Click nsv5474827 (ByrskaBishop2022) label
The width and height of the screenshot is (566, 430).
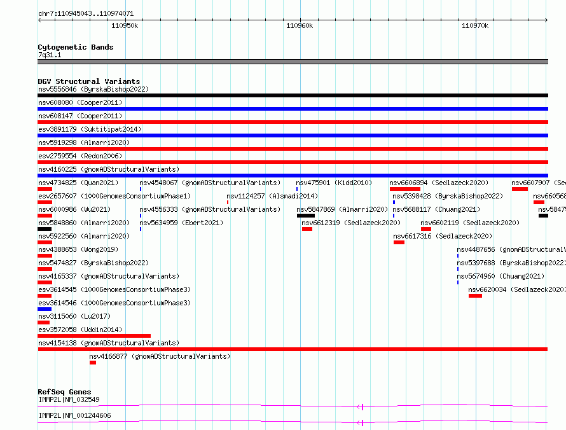93,263
